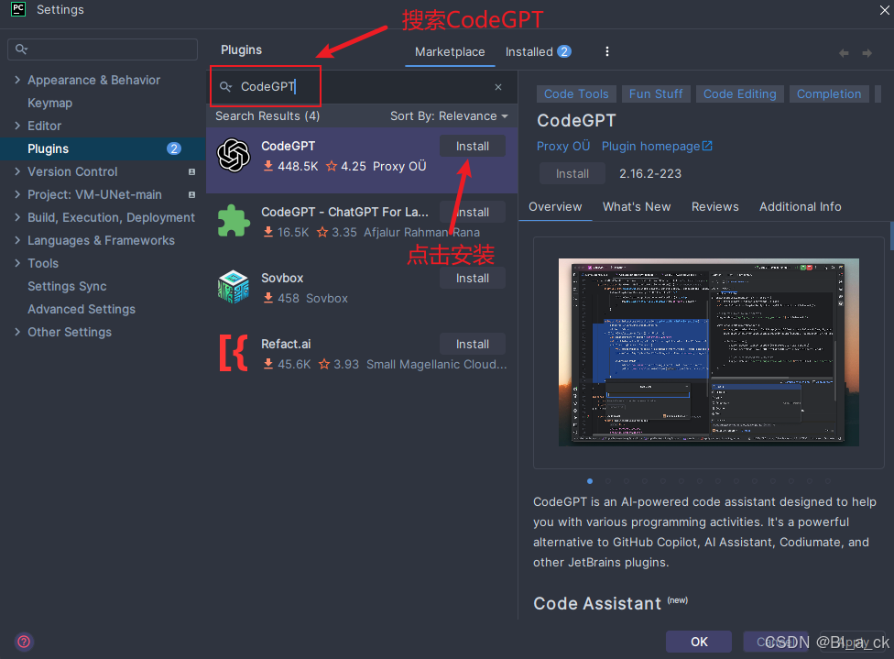Click the forward navigation arrow
The width and height of the screenshot is (894, 659).
pos(868,52)
